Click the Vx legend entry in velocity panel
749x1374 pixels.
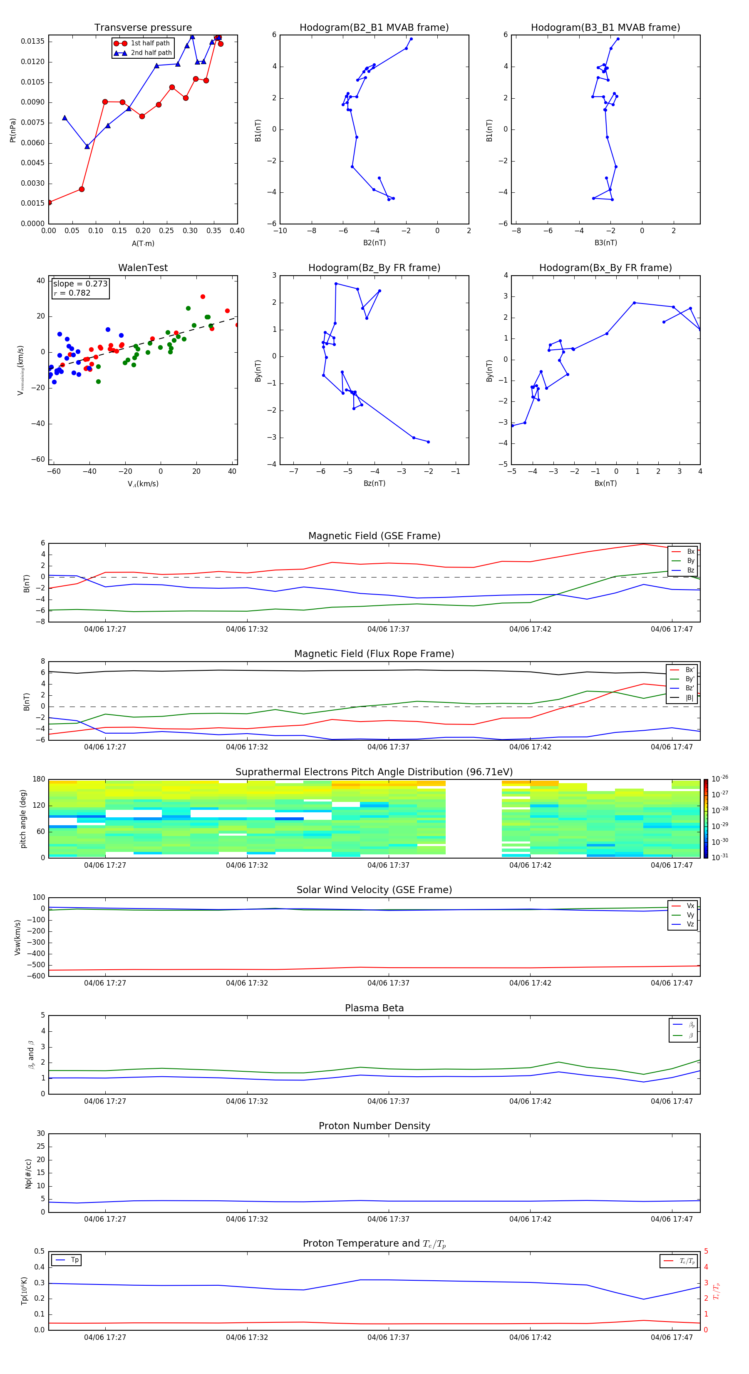coord(683,906)
